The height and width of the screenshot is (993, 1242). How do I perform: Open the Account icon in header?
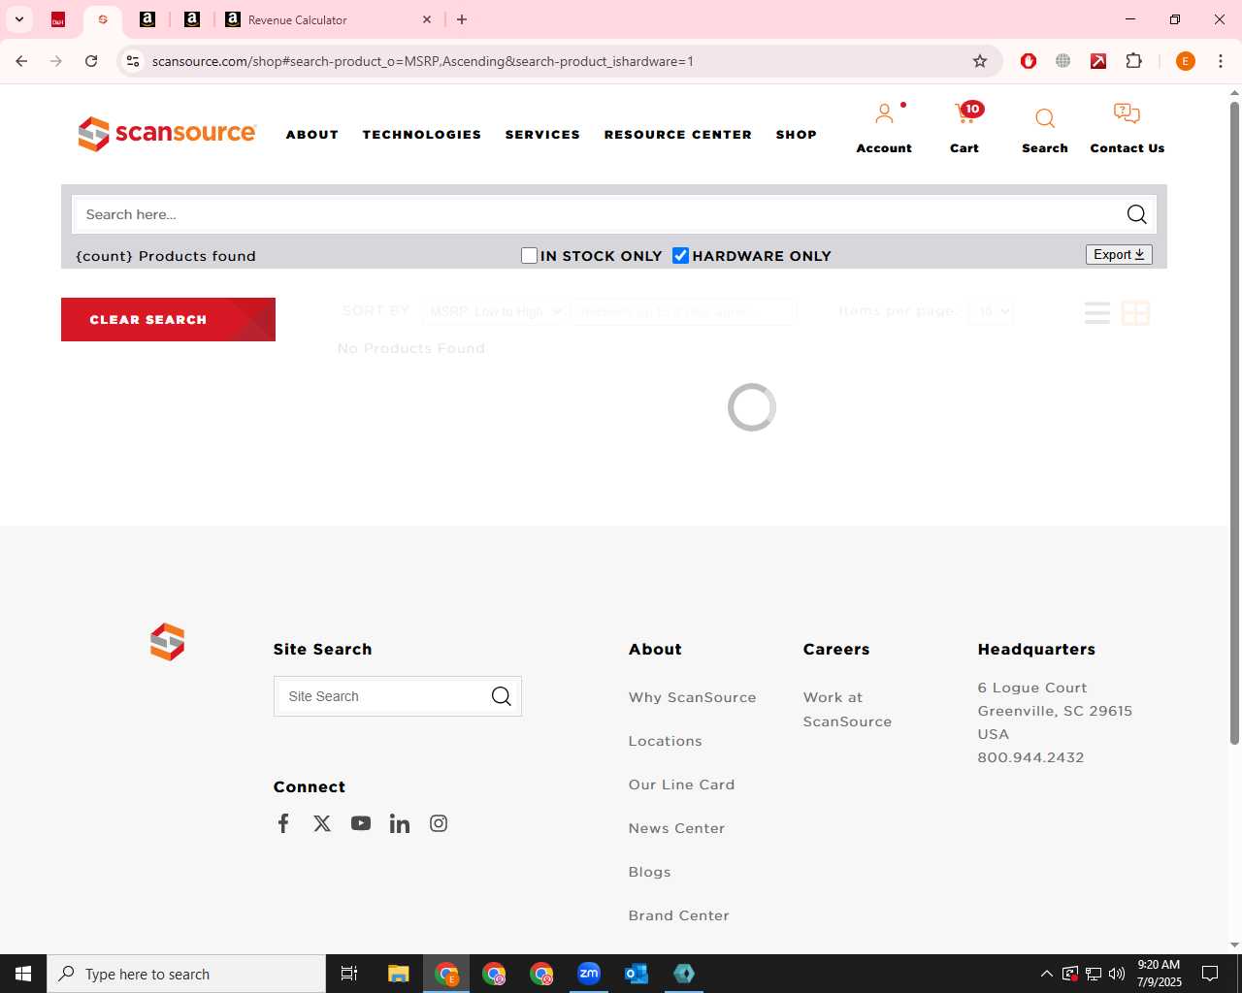click(884, 114)
